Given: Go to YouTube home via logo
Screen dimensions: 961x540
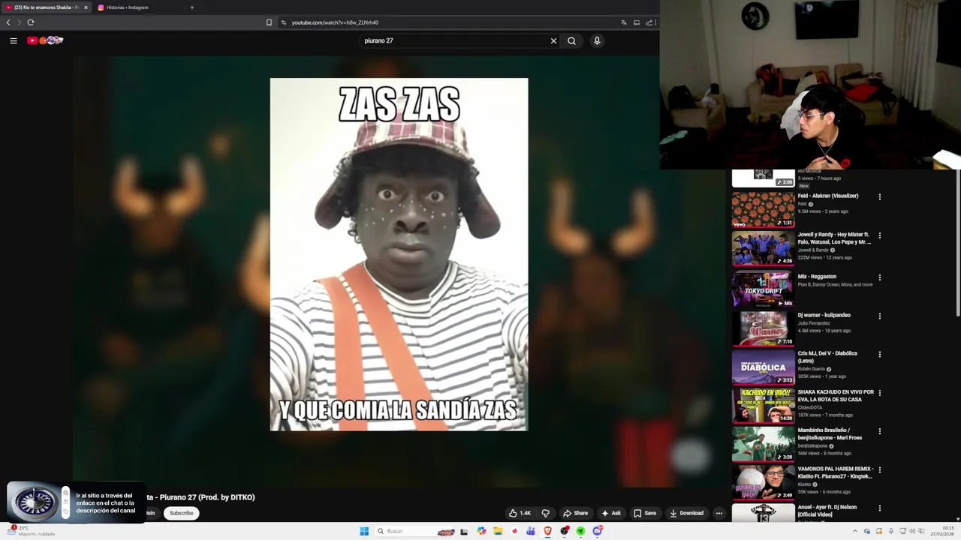Looking at the screenshot, I should click(45, 40).
